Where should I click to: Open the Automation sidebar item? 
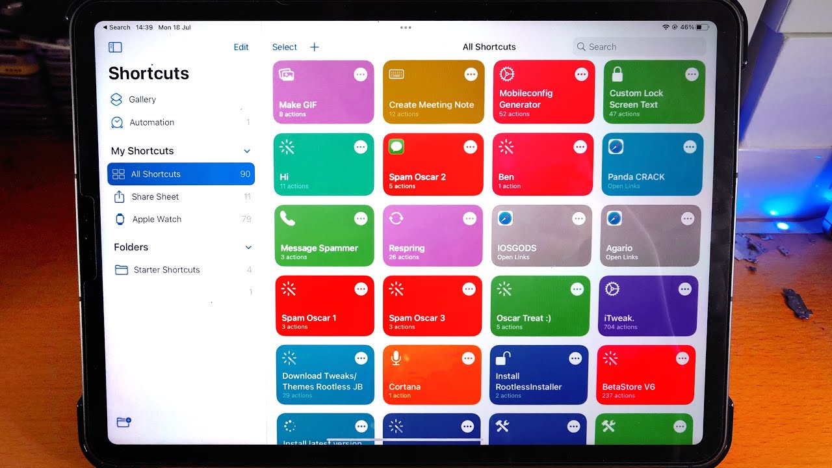pos(181,122)
